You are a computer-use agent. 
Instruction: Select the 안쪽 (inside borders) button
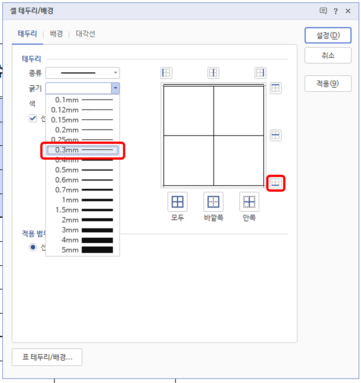pyautogui.click(x=249, y=202)
